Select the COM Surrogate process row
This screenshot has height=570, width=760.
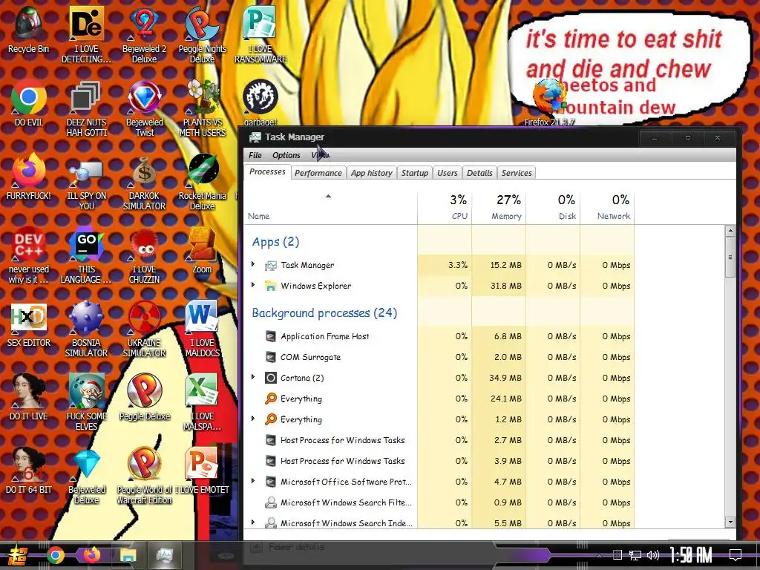(x=439, y=357)
